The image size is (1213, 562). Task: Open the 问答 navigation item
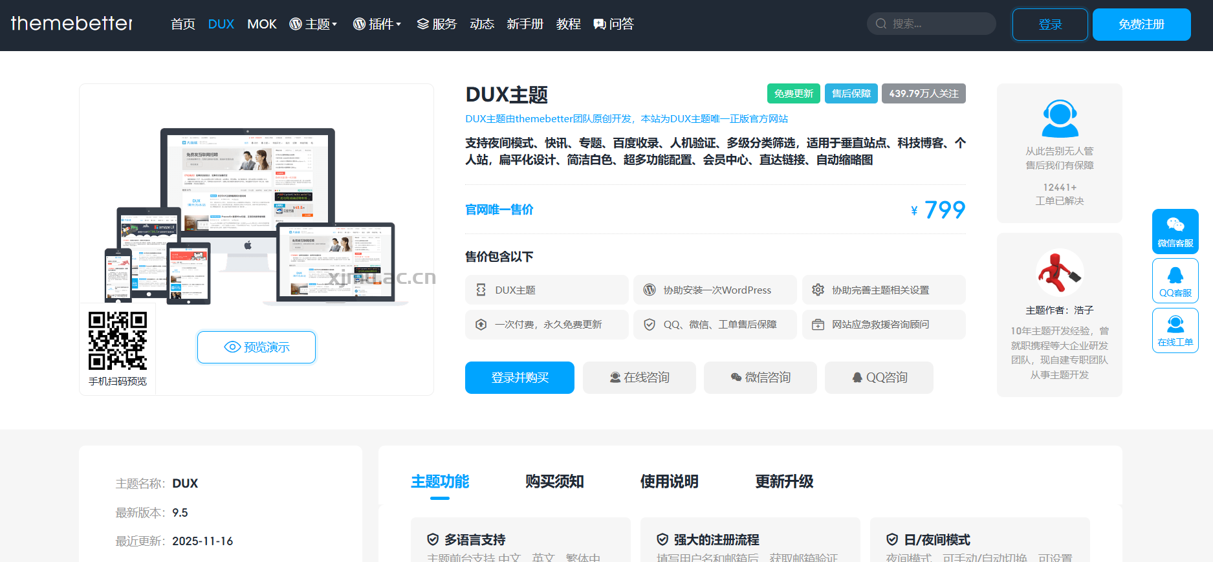tap(613, 25)
